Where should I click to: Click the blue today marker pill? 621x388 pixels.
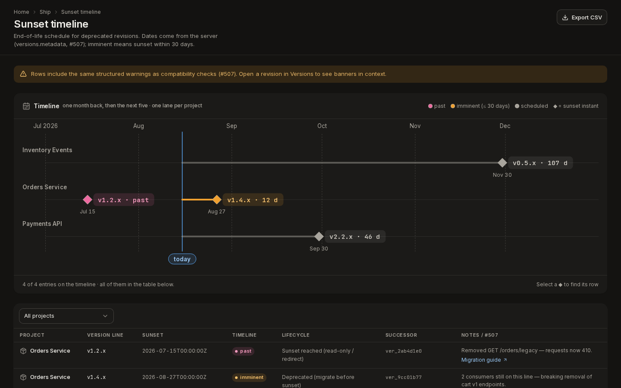[182, 259]
